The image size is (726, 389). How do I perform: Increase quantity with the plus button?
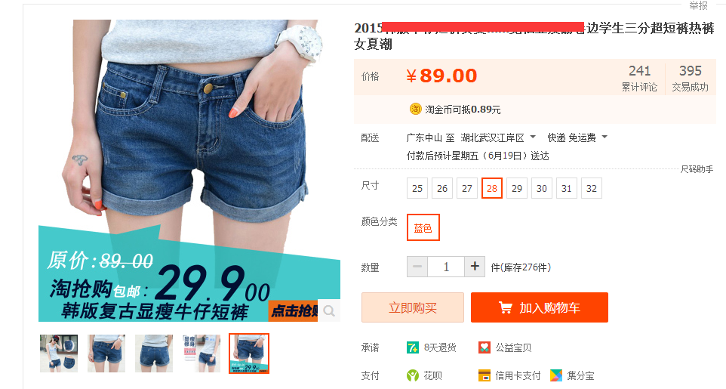pos(475,267)
